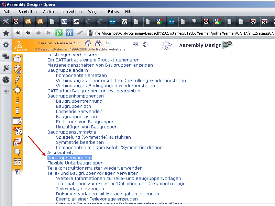
Task: Click the Assembly Design gears icon
Action: click(228, 45)
